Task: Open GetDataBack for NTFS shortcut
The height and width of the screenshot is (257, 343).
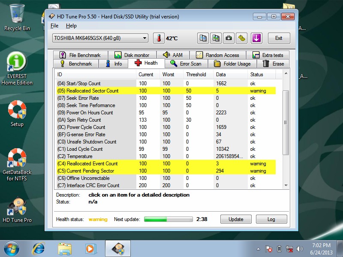Action: point(17,165)
